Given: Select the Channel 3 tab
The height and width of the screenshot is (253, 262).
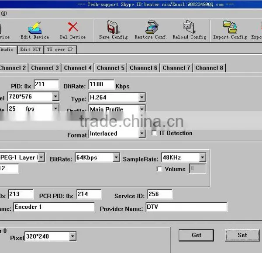Looking at the screenshot, I should [x=45, y=68].
